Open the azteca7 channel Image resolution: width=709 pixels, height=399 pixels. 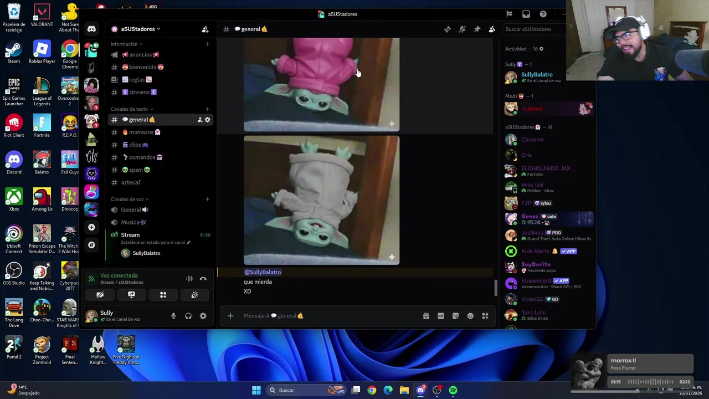point(160,182)
